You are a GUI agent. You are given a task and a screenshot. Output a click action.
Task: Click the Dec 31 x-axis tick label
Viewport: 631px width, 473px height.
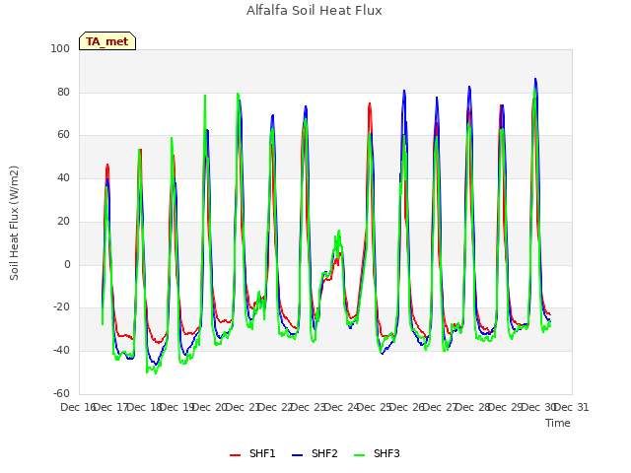coord(572,407)
